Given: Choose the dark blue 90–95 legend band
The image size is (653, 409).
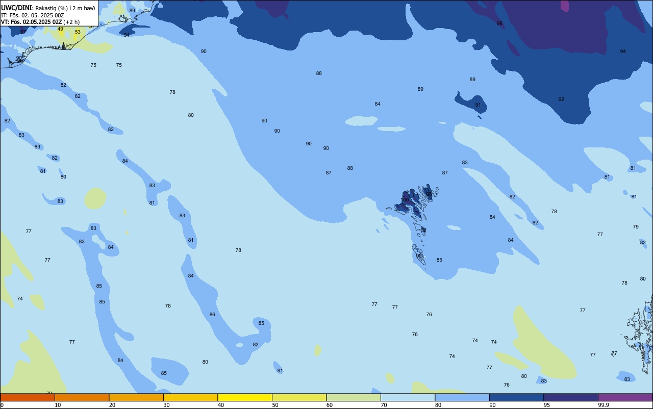Looking at the screenshot, I should 516,397.
